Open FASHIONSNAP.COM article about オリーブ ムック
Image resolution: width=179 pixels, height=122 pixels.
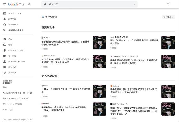pos(134,42)
